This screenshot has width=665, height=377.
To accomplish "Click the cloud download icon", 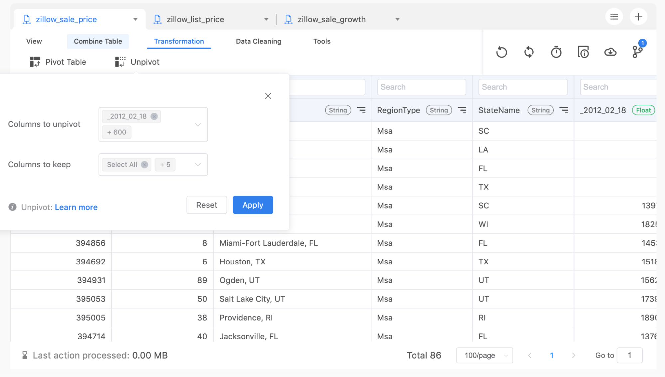I will (610, 52).
